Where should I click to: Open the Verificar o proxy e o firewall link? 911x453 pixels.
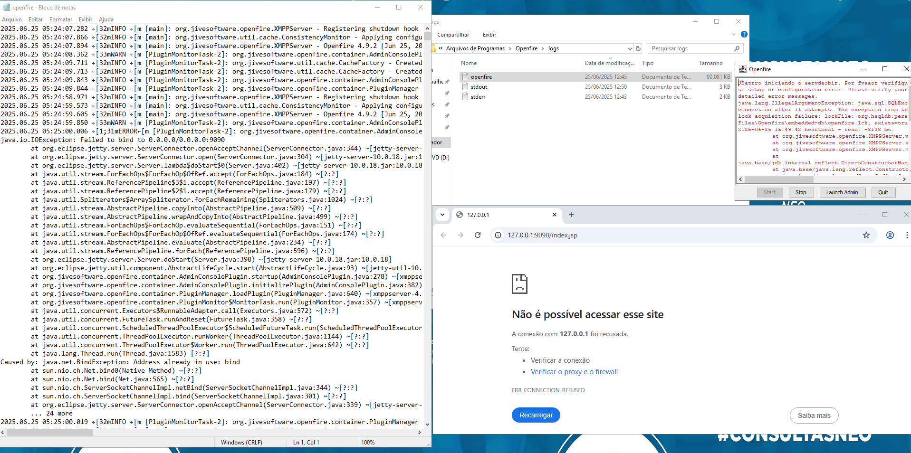574,372
